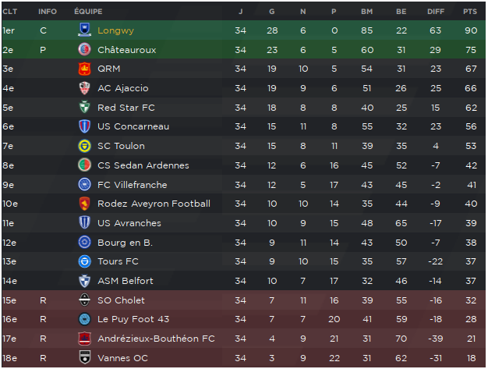This screenshot has height=369, width=488.
Task: Select the Le Puy Foot 43 row
Action: click(244, 319)
